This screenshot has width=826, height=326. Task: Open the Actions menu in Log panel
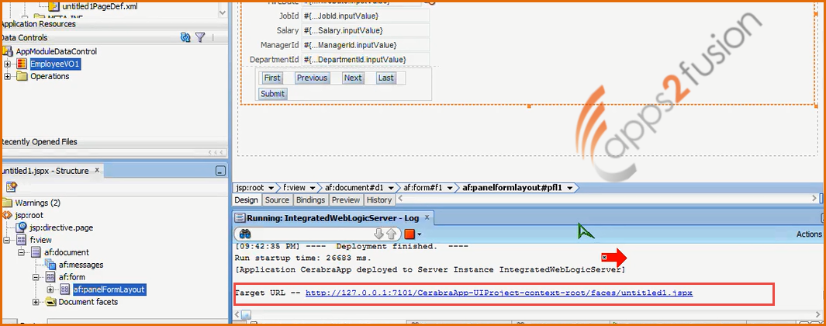click(809, 234)
